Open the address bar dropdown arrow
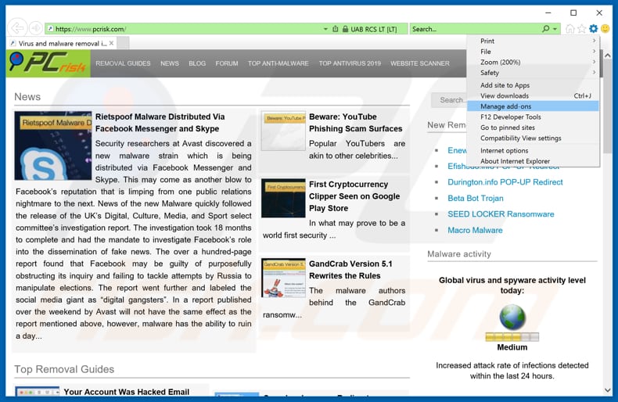This screenshot has width=618, height=402. click(x=325, y=29)
